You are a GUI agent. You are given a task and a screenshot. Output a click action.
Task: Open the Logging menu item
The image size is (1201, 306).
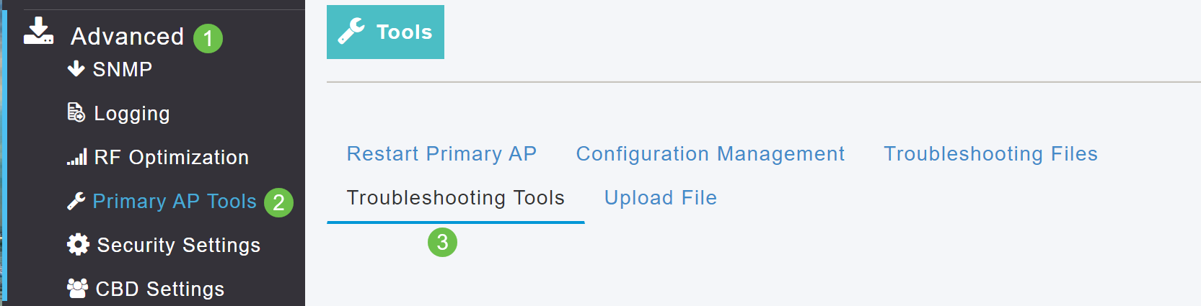pos(132,113)
